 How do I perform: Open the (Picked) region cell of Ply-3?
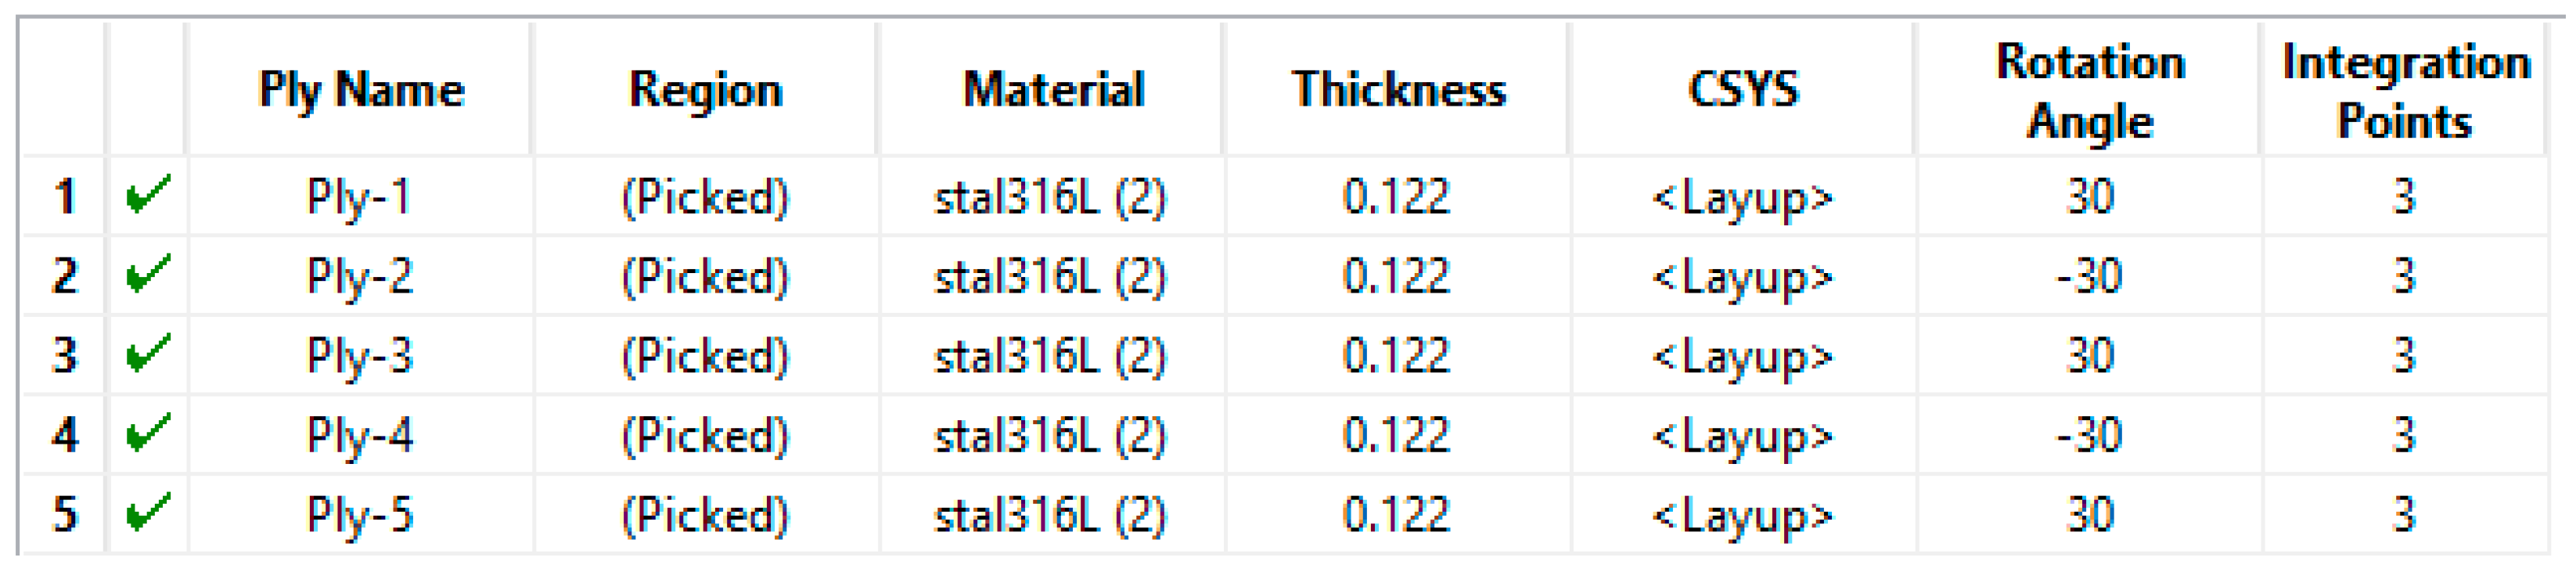coord(706,355)
